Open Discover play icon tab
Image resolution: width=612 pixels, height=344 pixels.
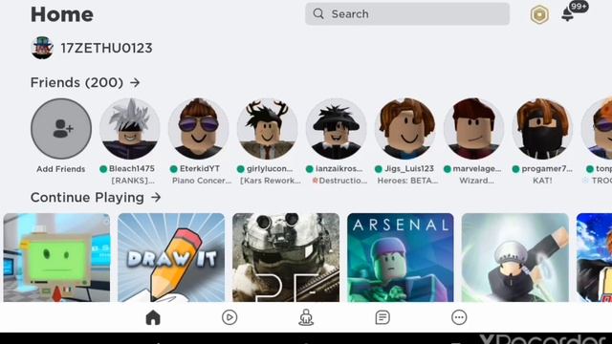229,317
